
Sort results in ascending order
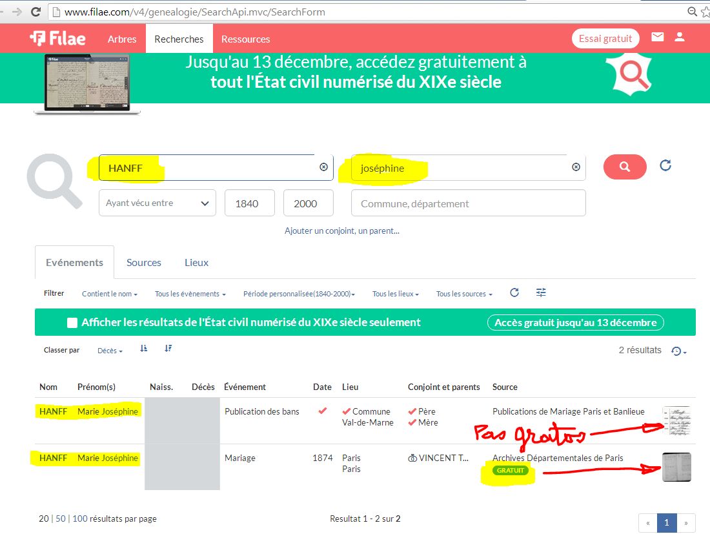[143, 348]
